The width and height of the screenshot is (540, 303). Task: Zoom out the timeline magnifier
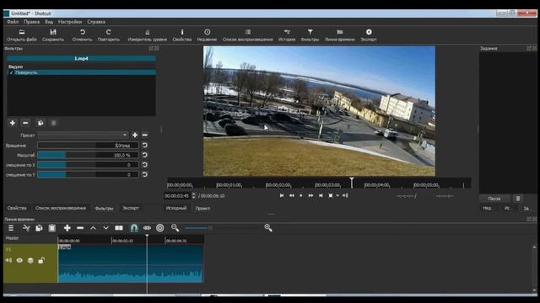pos(175,228)
